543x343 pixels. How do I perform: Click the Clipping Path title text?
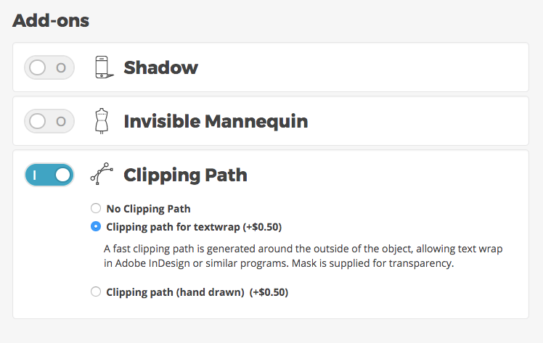point(185,175)
